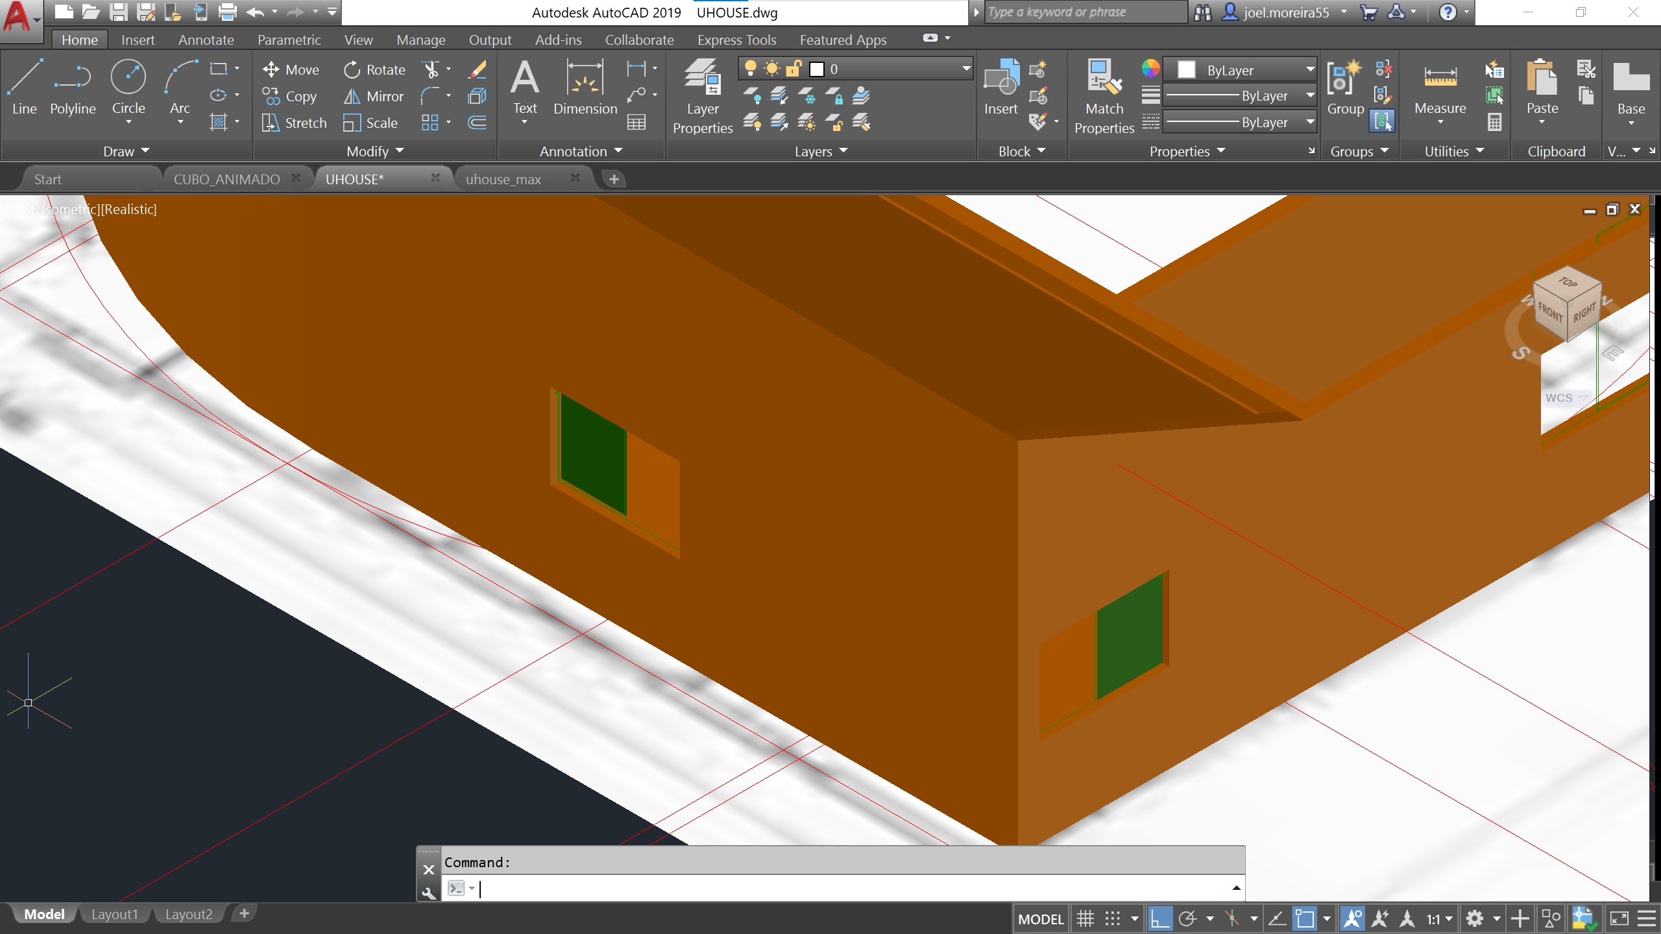Open the object color ByLayer swatch dropdown
The width and height of the screenshot is (1661, 934).
click(1239, 69)
